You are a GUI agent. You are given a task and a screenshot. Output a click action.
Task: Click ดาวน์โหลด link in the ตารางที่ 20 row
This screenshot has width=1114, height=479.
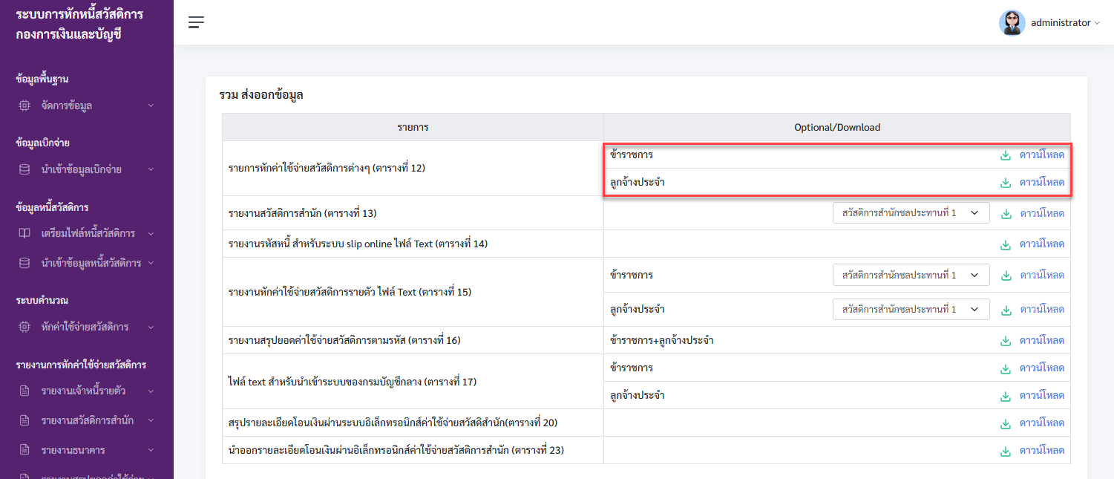coord(1042,423)
